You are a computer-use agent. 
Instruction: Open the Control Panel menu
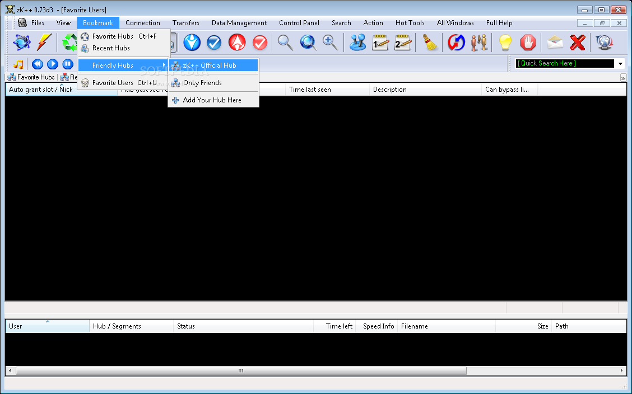coord(299,23)
